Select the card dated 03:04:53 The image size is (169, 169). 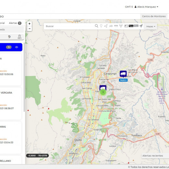pyautogui.click(x=10, y=137)
